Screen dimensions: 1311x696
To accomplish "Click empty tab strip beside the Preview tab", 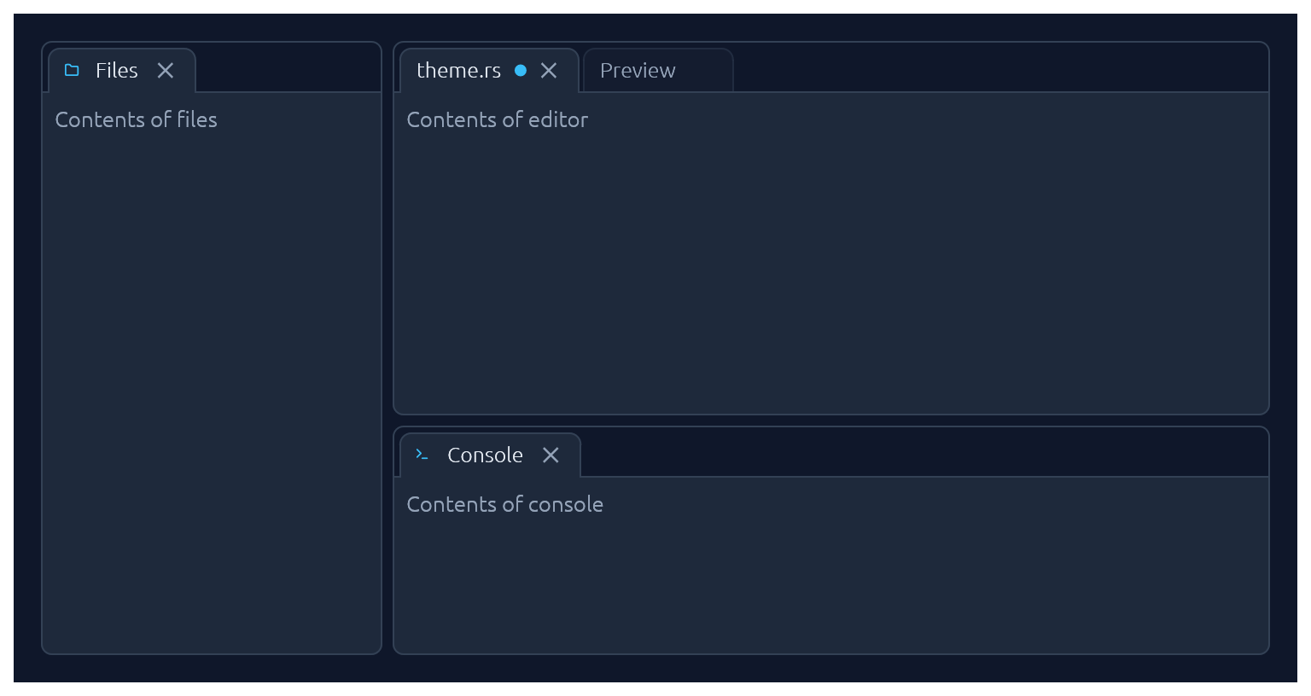I will (x=1000, y=68).
